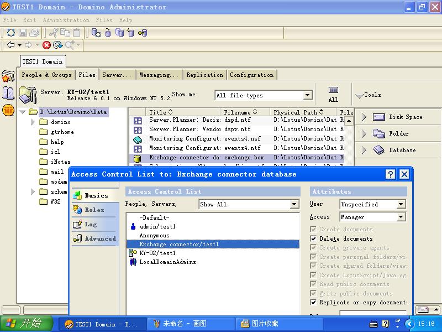
Task: Toggle Create LotusScript/Java agents checkbox
Action: (x=313, y=275)
